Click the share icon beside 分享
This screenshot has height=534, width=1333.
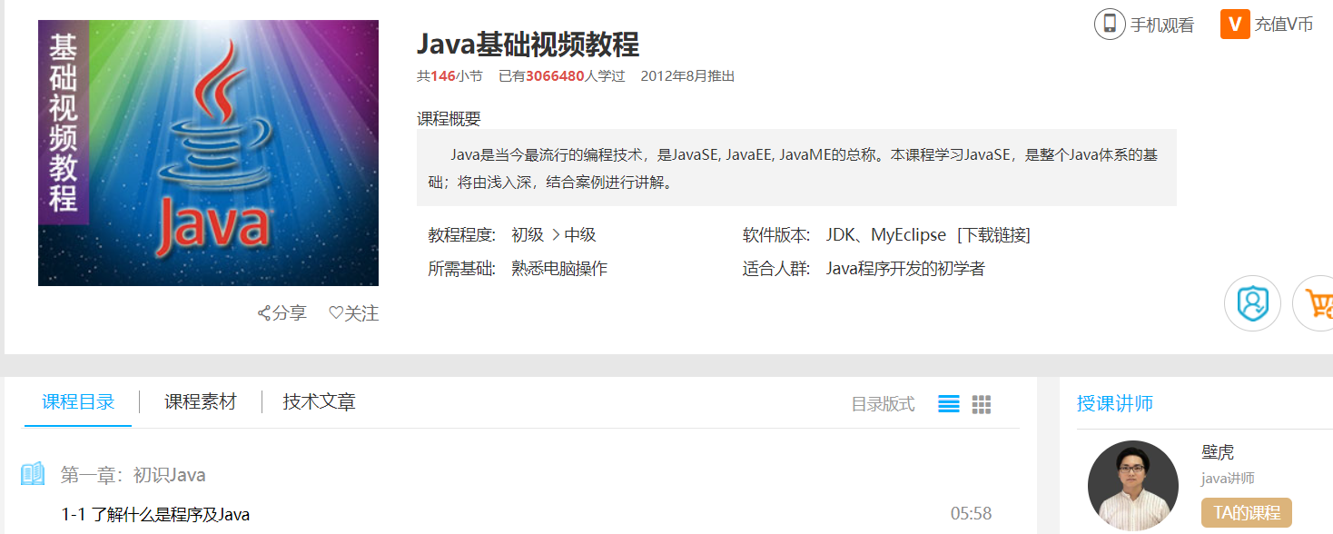point(264,313)
